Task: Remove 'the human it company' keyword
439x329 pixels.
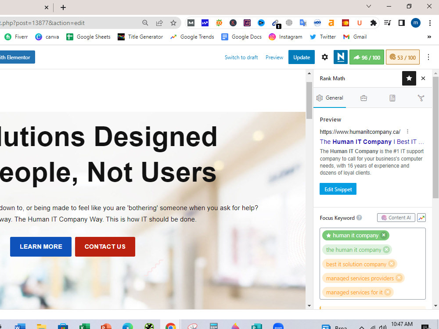Action: coord(386,250)
